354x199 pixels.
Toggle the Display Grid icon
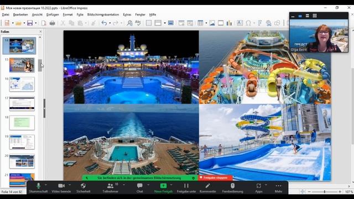pos(149,23)
